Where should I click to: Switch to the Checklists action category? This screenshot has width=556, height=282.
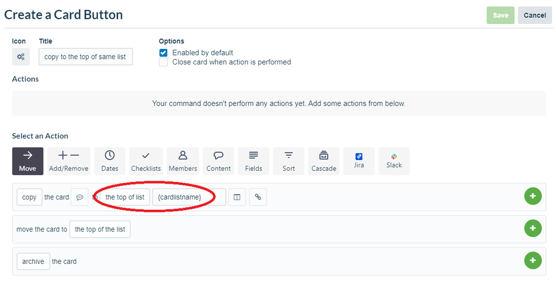pos(146,161)
